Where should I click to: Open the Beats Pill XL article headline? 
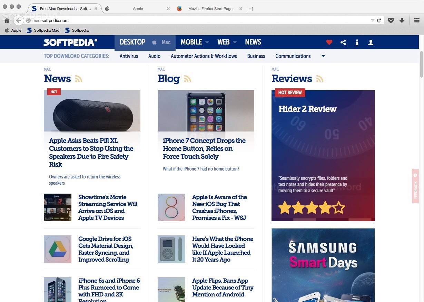click(x=91, y=153)
